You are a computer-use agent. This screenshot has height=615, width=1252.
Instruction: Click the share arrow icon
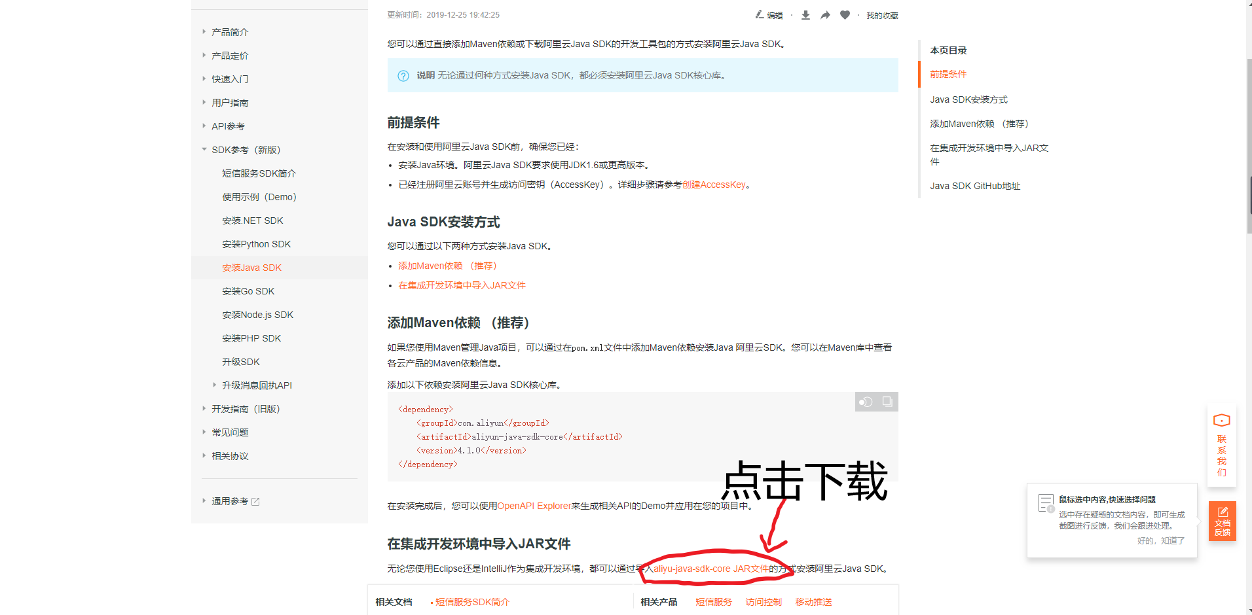coord(825,15)
